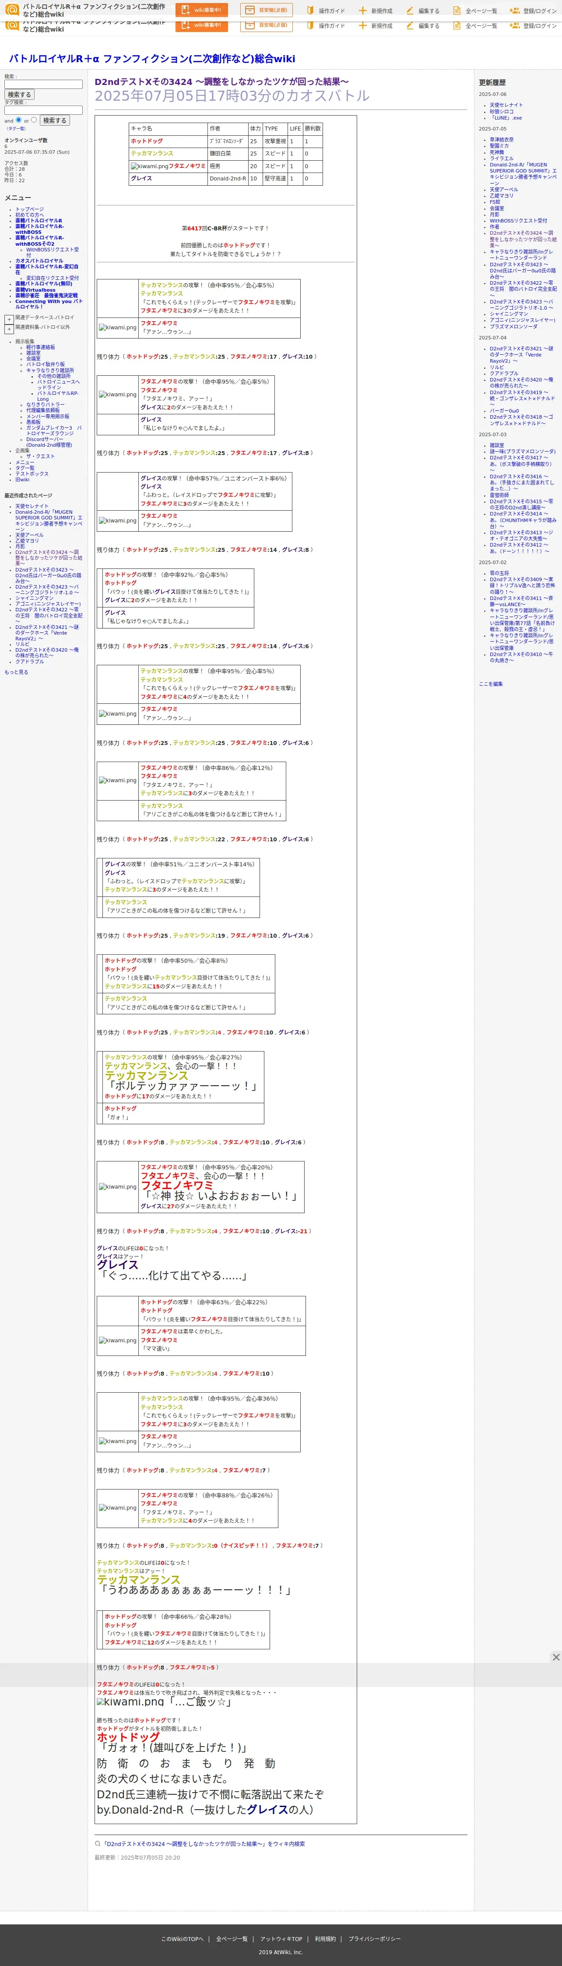Open 全ページ一覧 footer link
562x1966 pixels.
[x=232, y=1938]
